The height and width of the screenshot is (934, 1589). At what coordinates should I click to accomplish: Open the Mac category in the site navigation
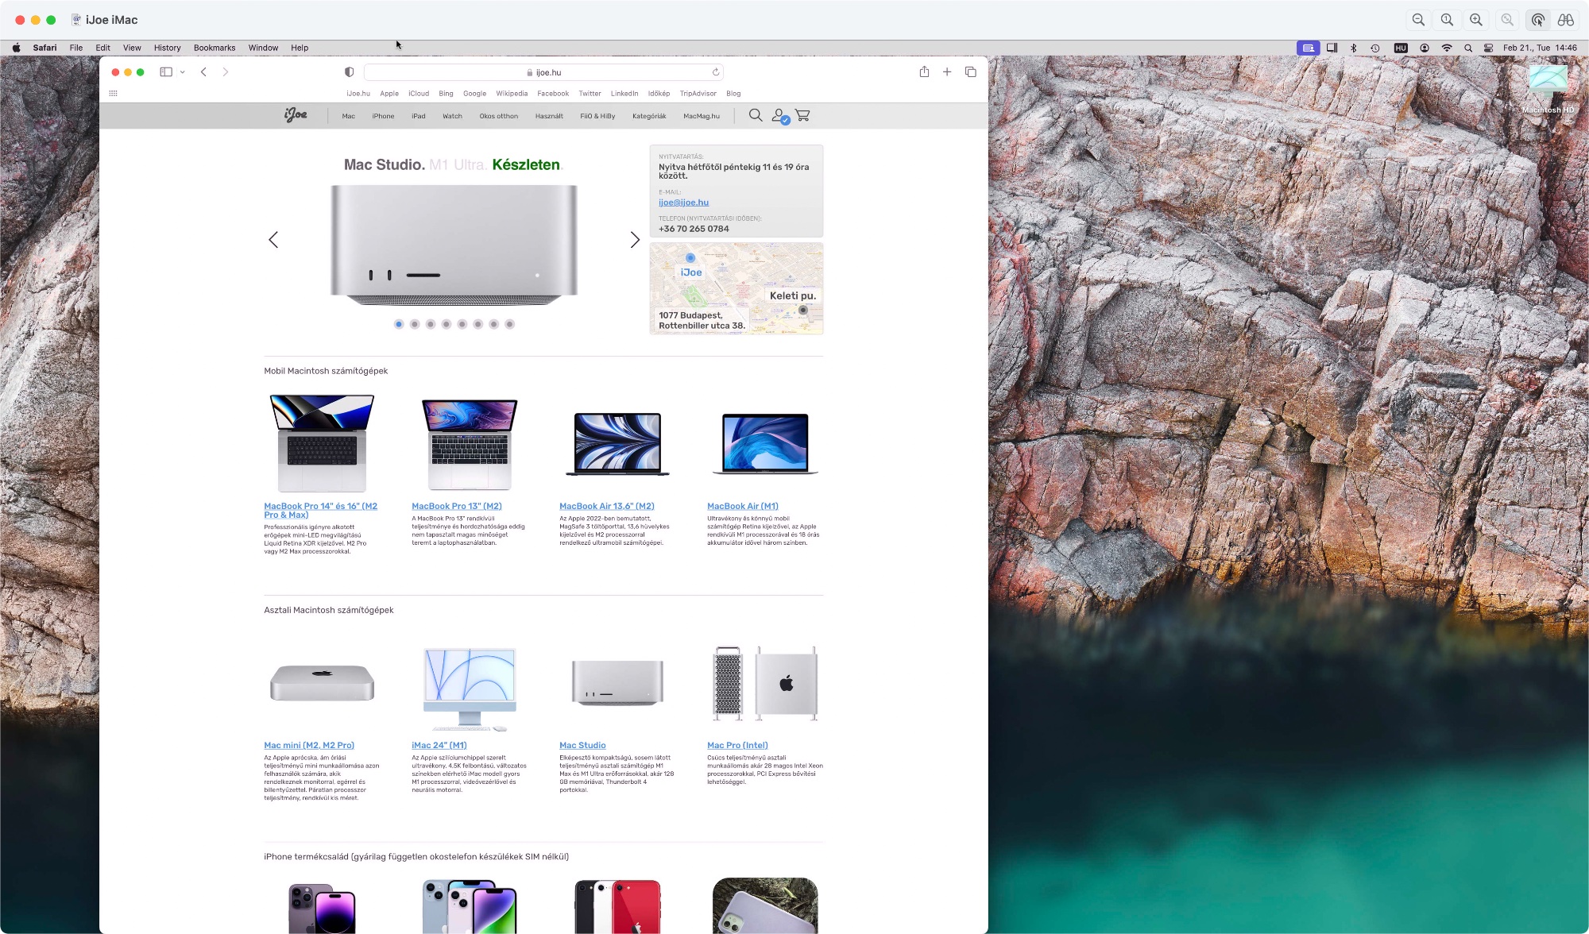(x=349, y=116)
